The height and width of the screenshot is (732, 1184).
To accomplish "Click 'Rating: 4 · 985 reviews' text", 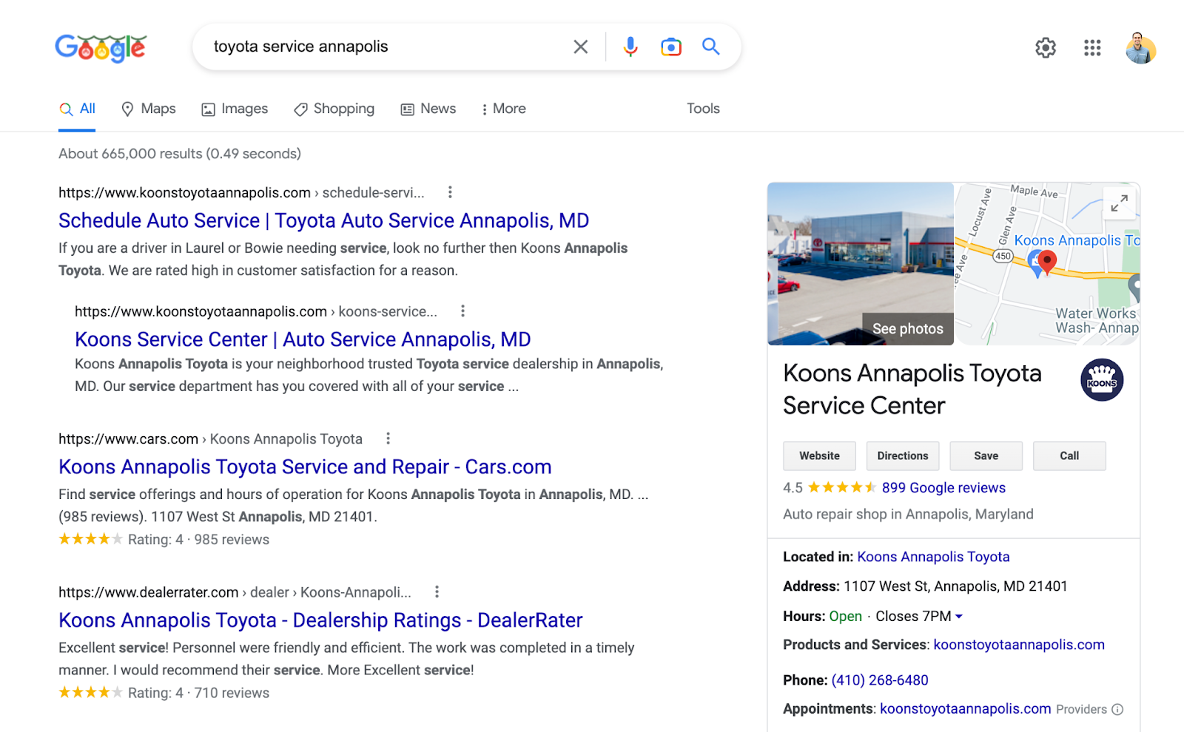I will point(198,540).
